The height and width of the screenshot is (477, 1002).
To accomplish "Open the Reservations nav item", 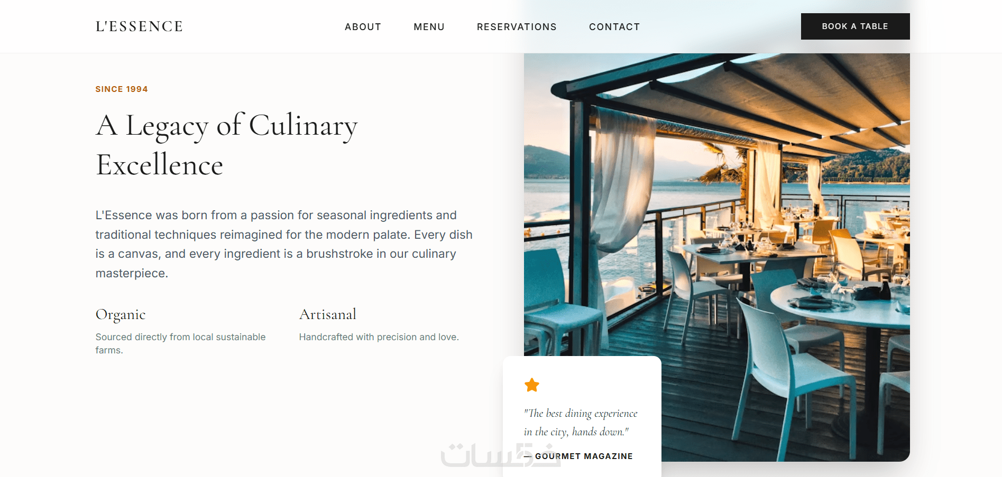I will [517, 27].
